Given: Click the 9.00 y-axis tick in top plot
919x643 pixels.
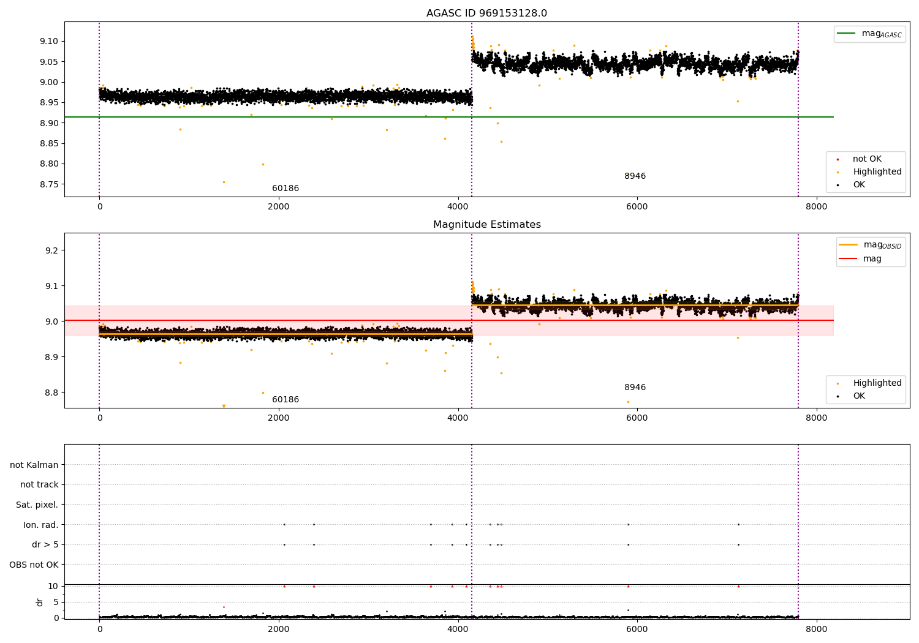Looking at the screenshot, I should [49, 83].
